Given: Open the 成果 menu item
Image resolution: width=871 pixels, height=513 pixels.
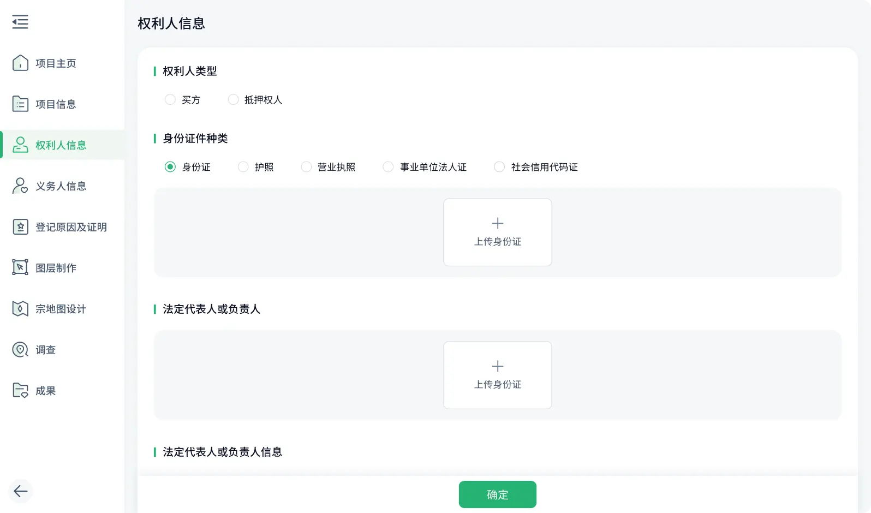Looking at the screenshot, I should (x=63, y=391).
